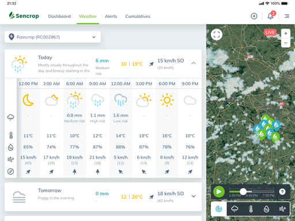Play the radar animation
The image size is (295, 221).
click(x=219, y=192)
